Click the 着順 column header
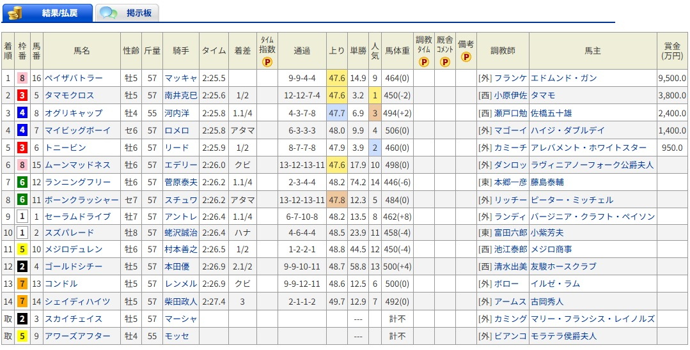 click(8, 50)
